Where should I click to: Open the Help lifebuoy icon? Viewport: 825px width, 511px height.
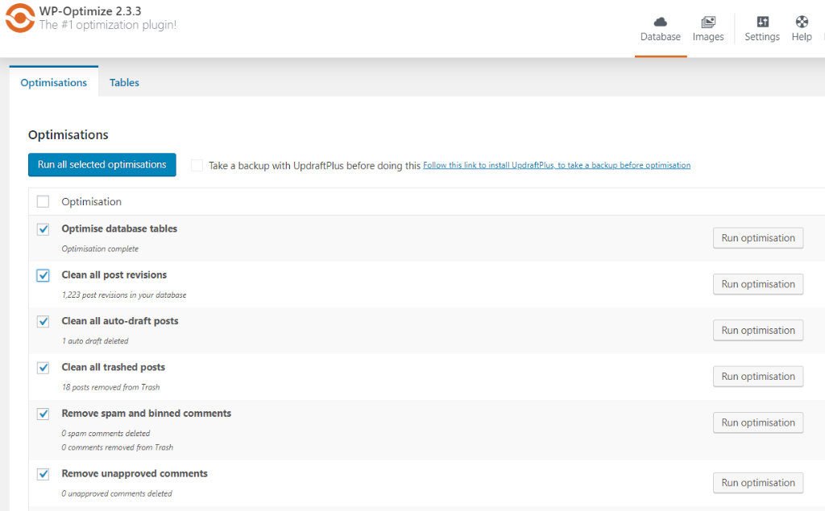[x=802, y=22]
